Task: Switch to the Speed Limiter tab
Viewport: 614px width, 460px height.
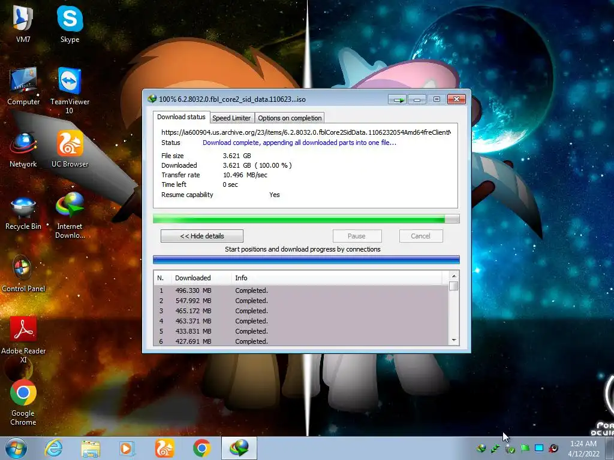Action: pyautogui.click(x=231, y=118)
